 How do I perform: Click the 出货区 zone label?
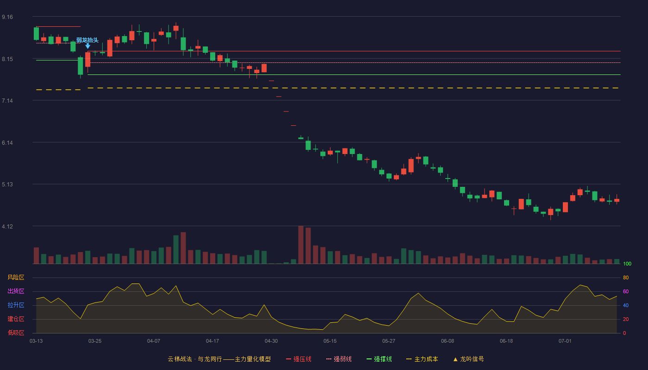(x=16, y=291)
